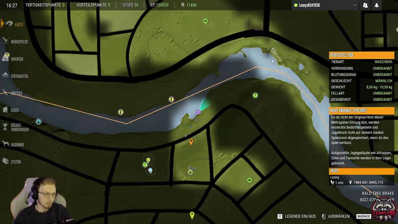Click the currency symbol beside 17490
Screen dimensions: 398x224
coord(183,5)
